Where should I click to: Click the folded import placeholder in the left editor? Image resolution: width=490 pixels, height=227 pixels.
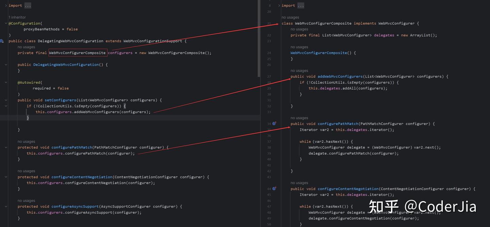pyautogui.click(x=27, y=5)
